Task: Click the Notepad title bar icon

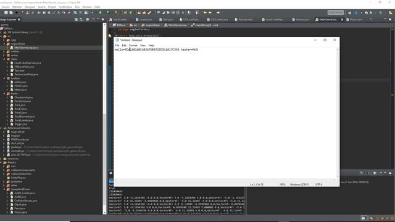Action: (117, 40)
